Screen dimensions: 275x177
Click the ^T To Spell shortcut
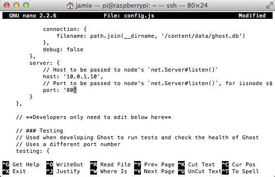tap(240, 171)
